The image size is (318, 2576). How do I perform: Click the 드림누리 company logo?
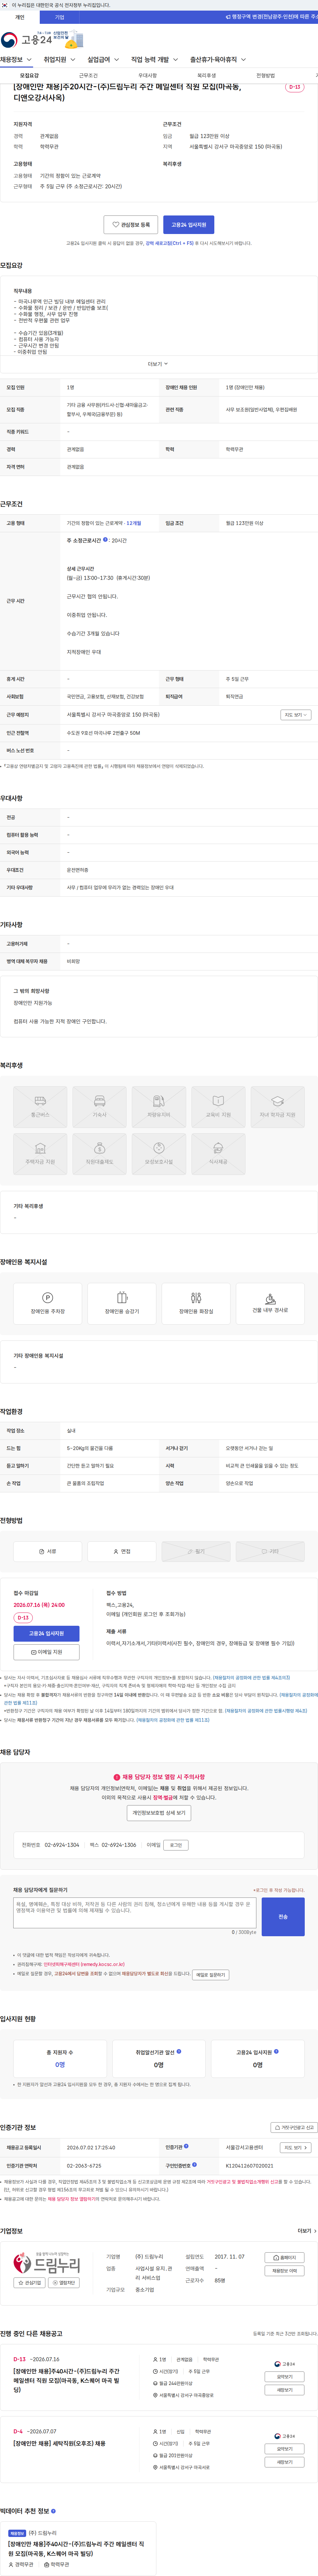click(x=46, y=2263)
